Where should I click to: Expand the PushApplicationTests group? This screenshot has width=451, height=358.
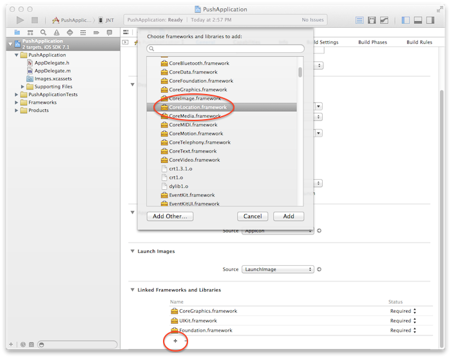(x=16, y=94)
